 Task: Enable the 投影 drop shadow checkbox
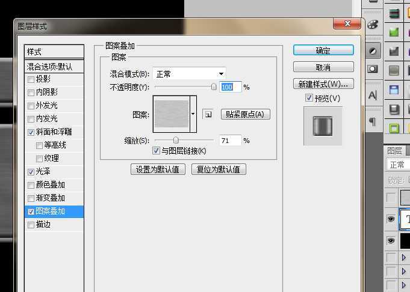[x=31, y=79]
